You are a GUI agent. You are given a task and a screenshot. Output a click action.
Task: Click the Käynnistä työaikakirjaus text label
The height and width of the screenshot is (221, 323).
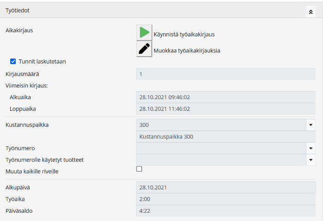(184, 34)
